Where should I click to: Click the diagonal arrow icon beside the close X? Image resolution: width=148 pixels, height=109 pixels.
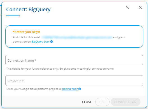[128, 7]
